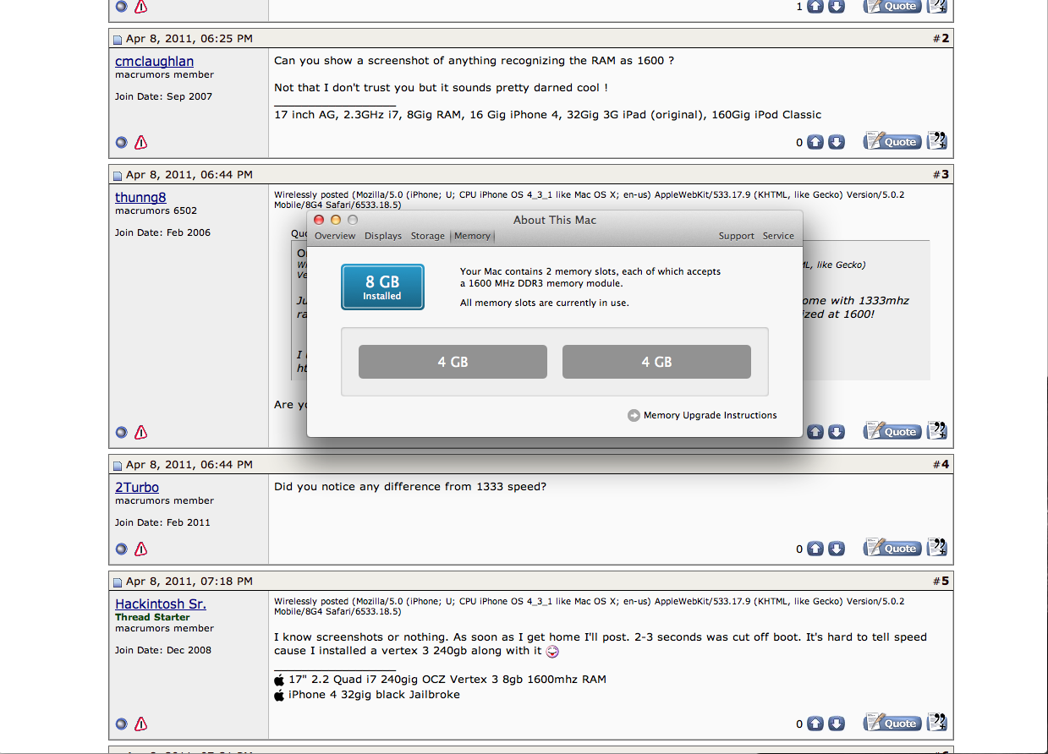
Task: Open Service in About This Mac
Action: (x=778, y=236)
